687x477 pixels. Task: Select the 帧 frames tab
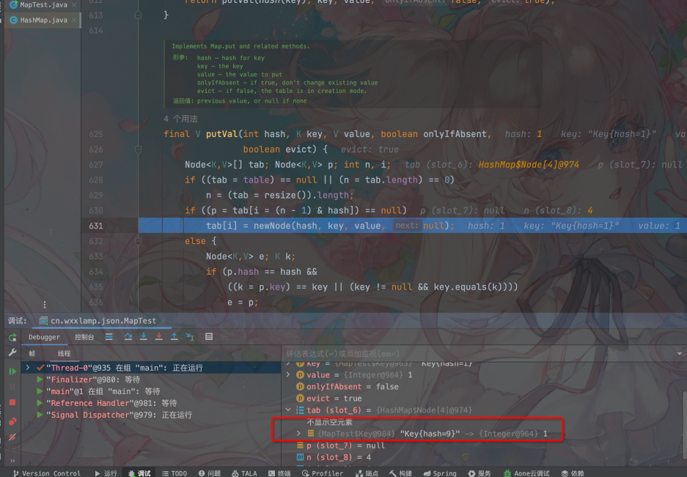click(x=32, y=353)
